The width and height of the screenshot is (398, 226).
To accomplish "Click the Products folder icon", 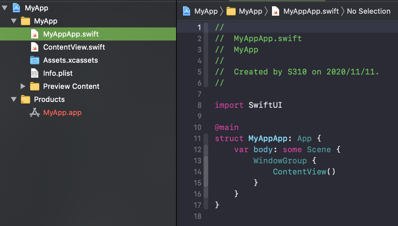I will pyautogui.click(x=25, y=99).
